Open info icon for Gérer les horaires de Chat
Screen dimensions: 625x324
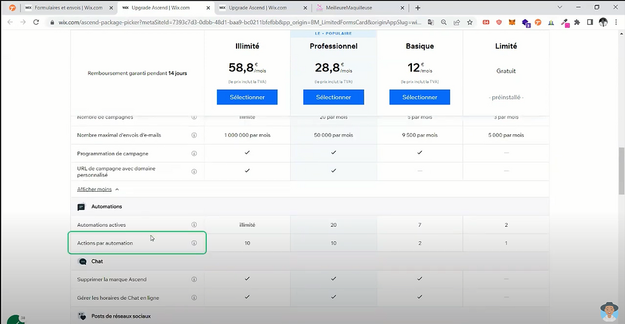[x=194, y=297]
